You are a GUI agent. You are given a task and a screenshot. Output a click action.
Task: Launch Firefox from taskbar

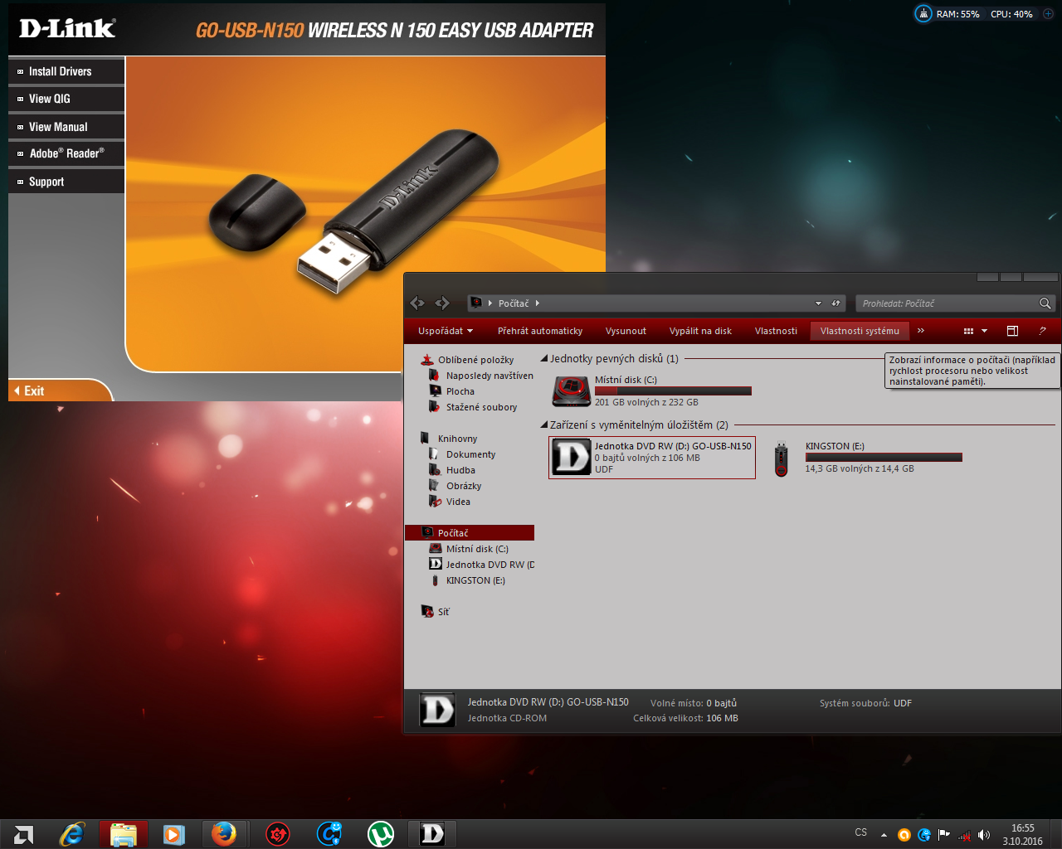(224, 834)
